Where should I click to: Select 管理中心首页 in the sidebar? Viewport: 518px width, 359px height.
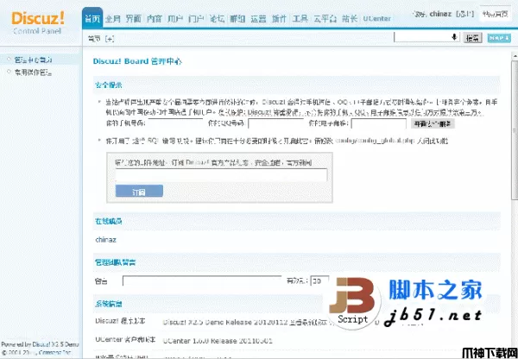33,60
